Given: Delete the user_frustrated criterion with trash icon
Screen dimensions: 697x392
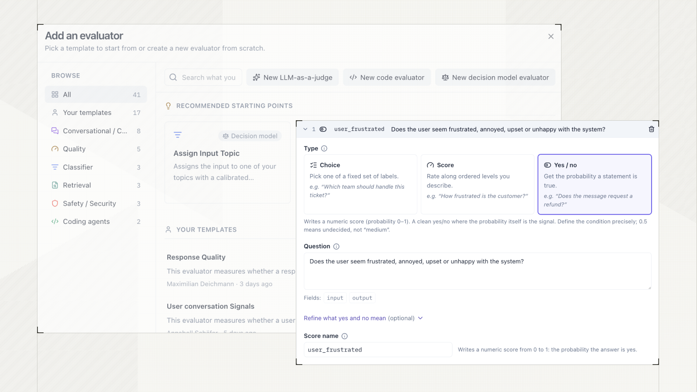Looking at the screenshot, I should (651, 129).
